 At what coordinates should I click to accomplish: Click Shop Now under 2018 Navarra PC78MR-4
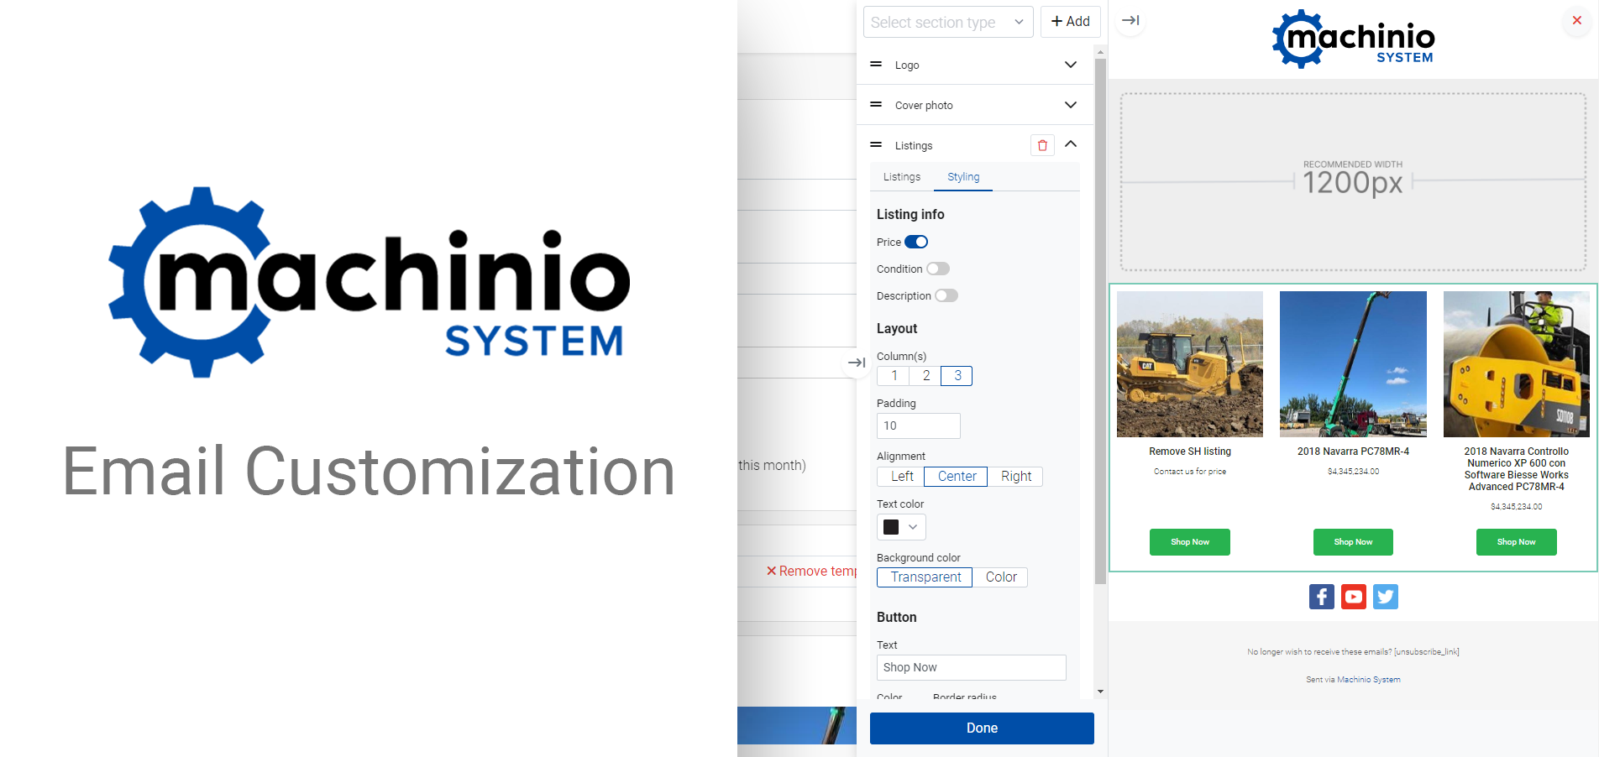point(1353,542)
